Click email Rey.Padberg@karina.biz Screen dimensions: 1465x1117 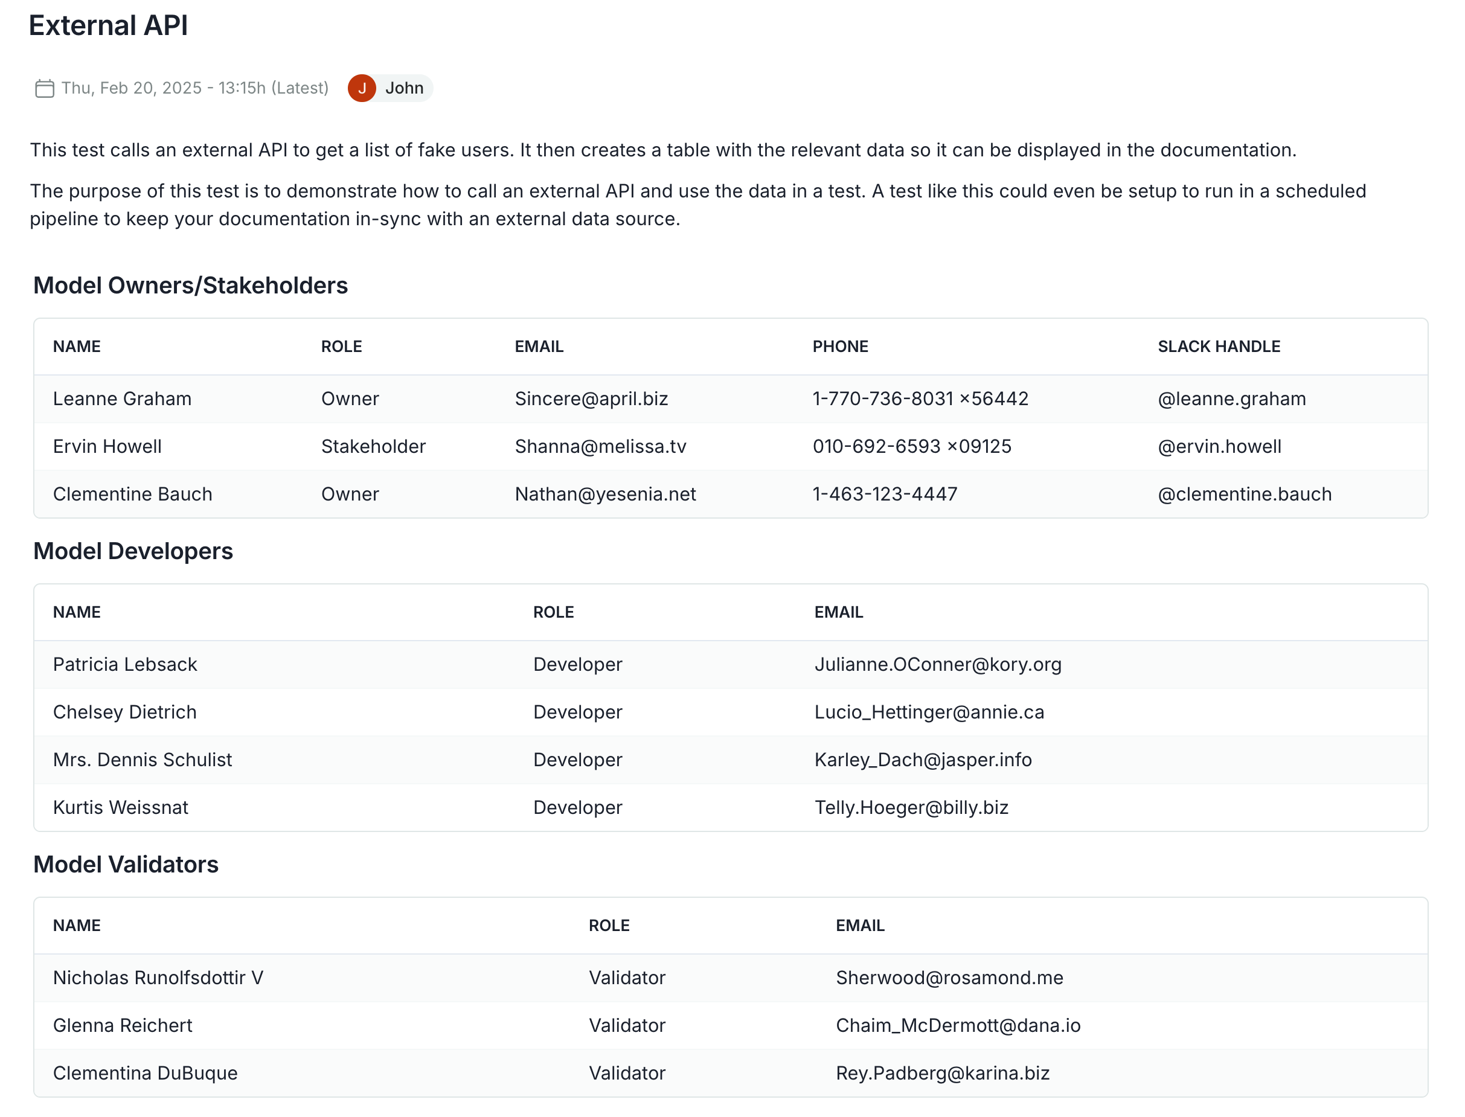(x=942, y=1072)
